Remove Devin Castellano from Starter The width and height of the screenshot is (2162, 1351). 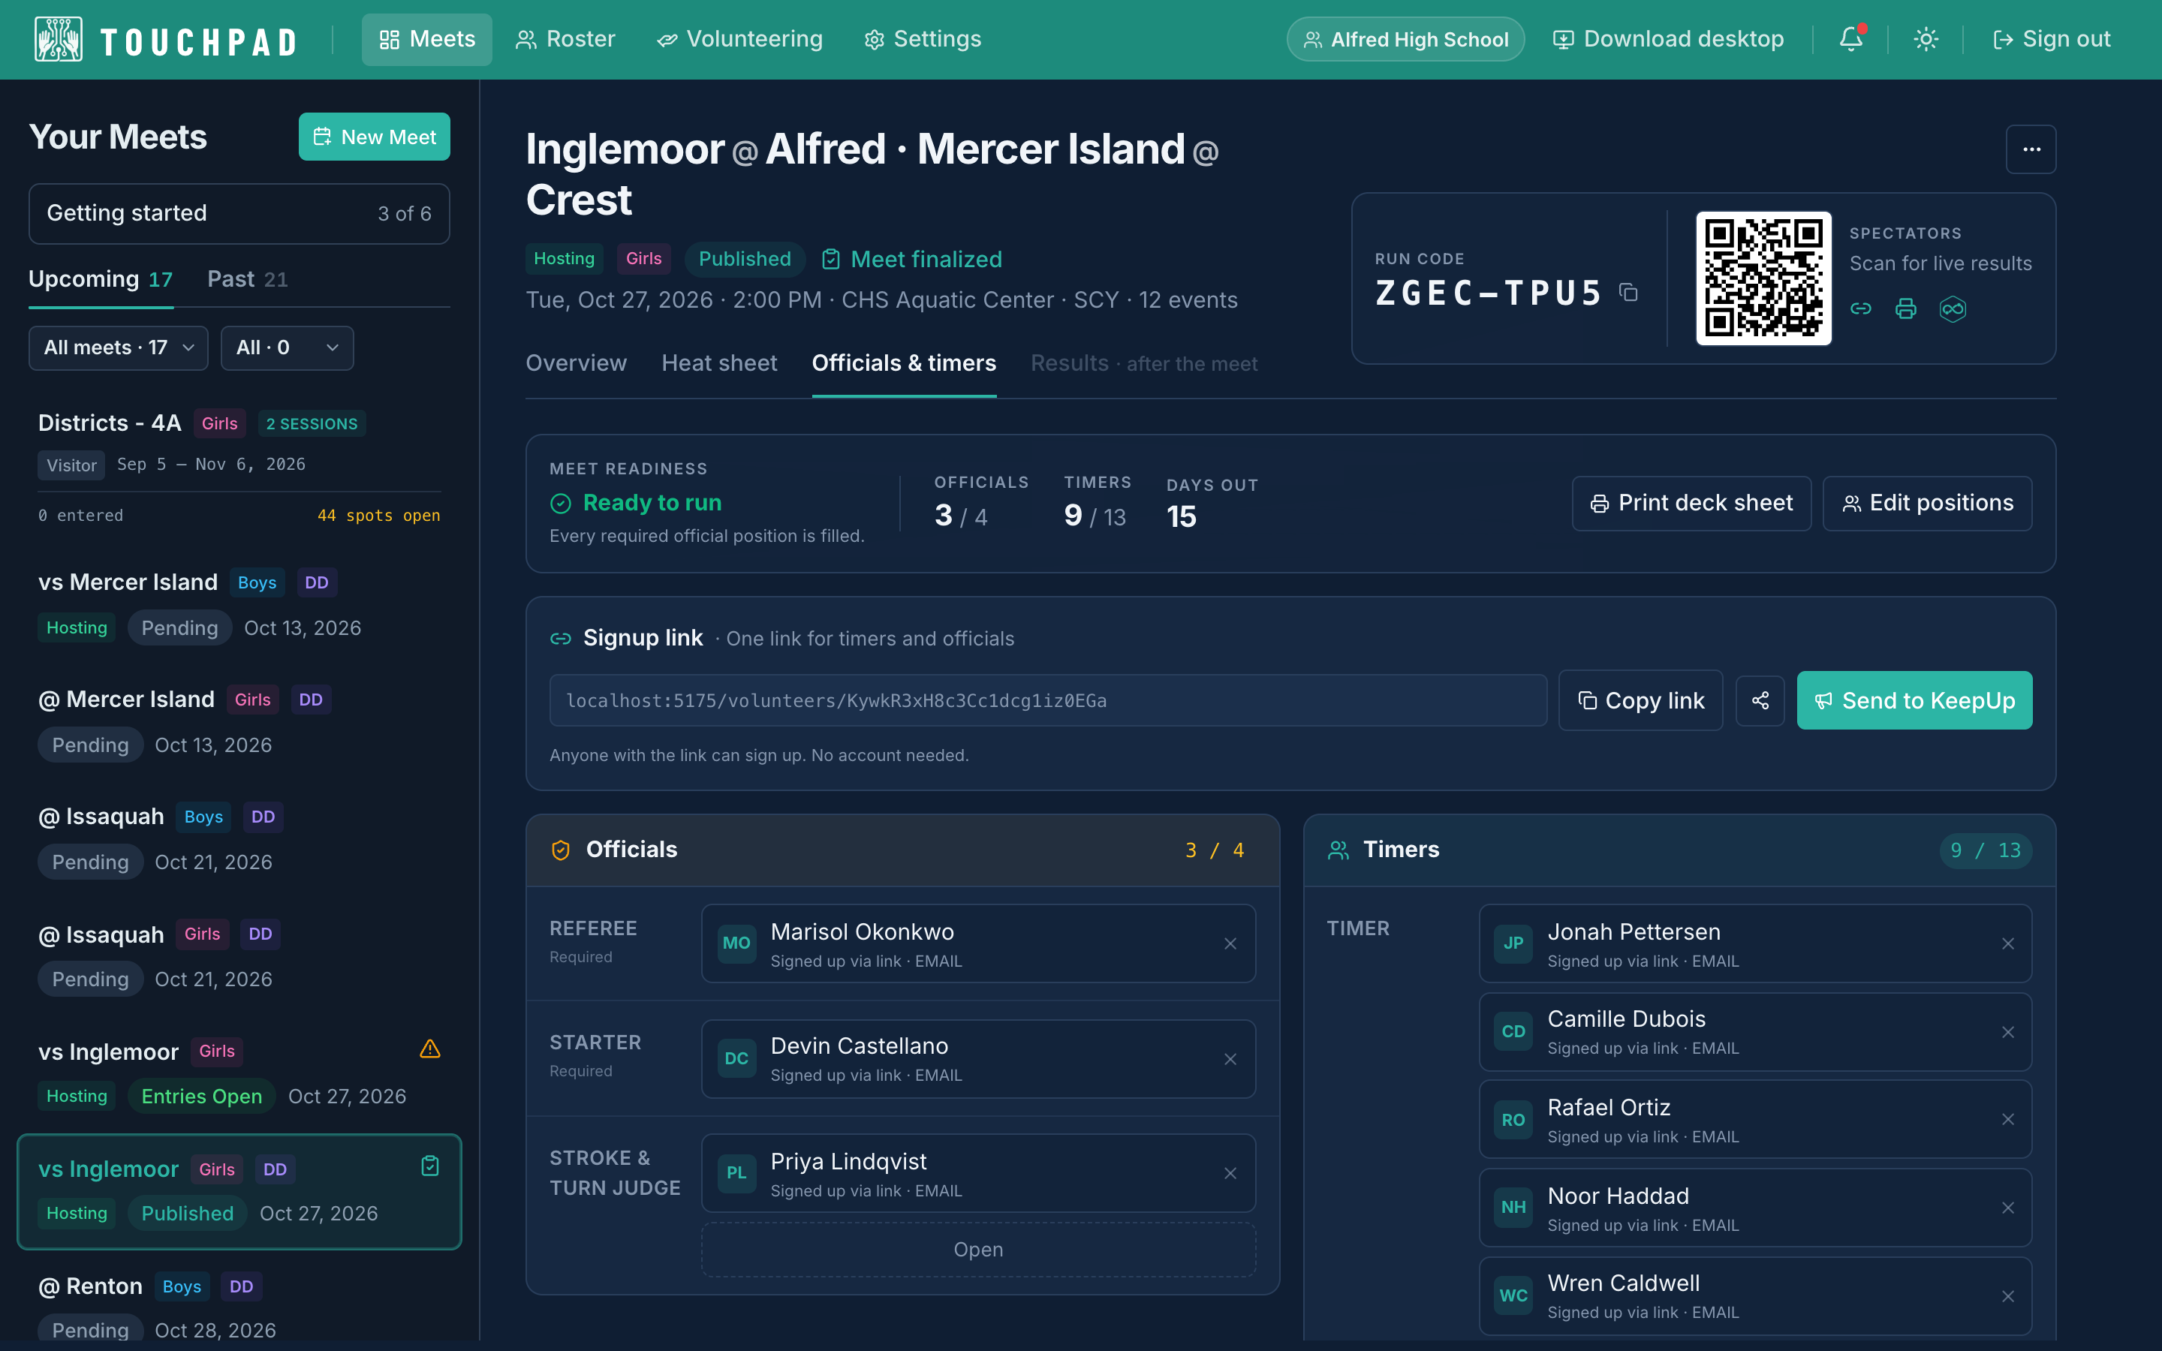1230,1059
